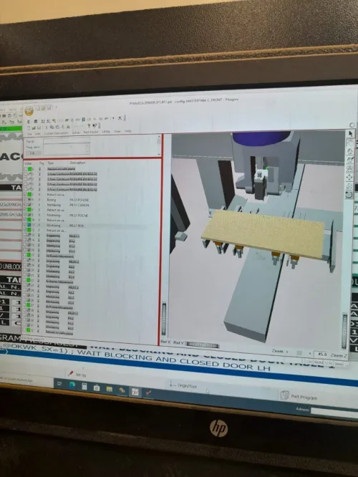This screenshot has height=477, width=358.
Task: Open File Explorer from the taskbar
Action: [110, 389]
